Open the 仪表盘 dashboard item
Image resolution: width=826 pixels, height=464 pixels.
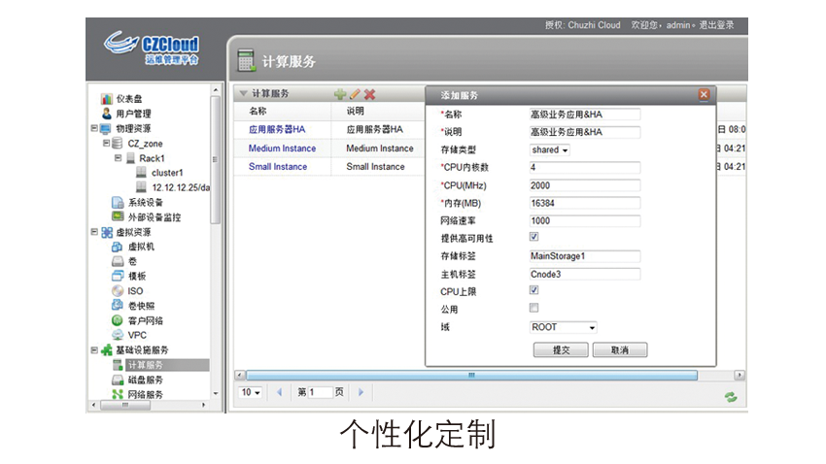pos(129,99)
